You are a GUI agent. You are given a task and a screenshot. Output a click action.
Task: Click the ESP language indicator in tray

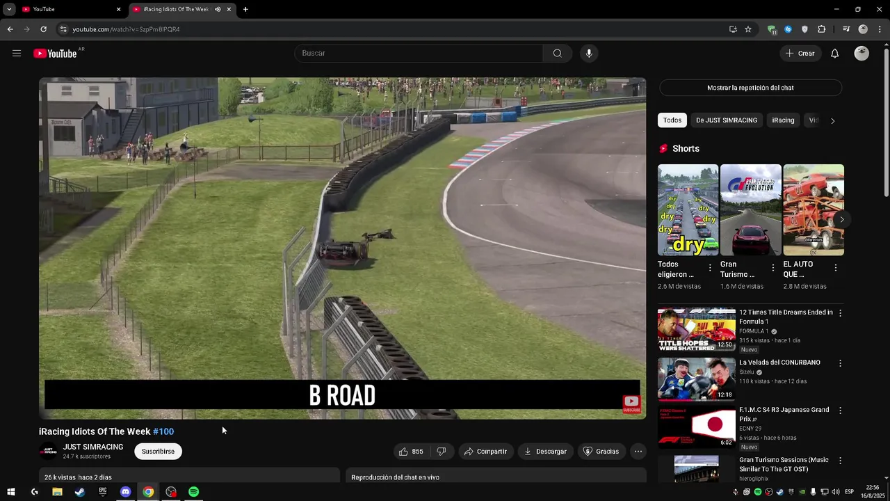(x=849, y=492)
